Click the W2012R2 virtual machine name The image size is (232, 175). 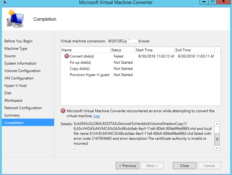coord(129,41)
